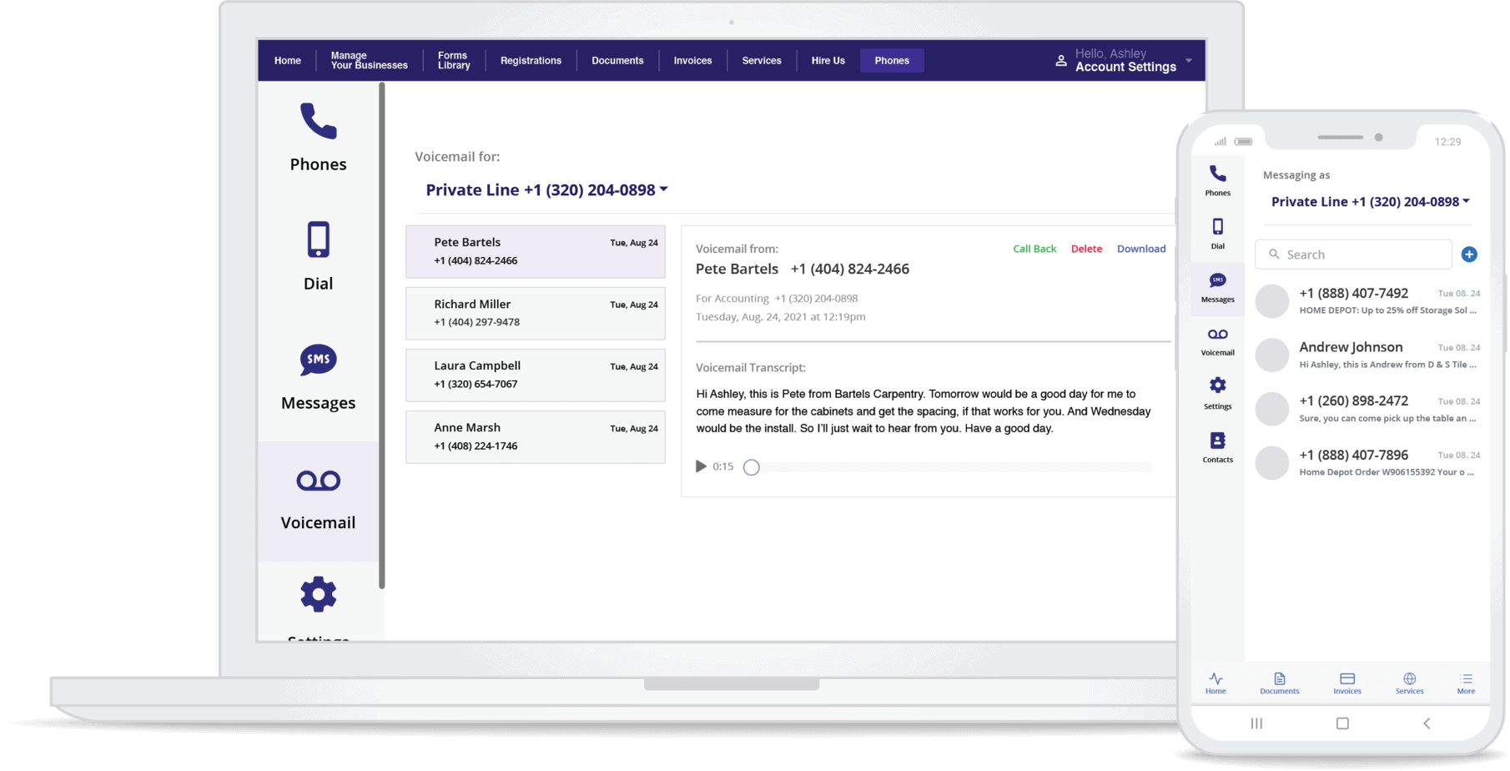Image resolution: width=1510 pixels, height=771 pixels.
Task: Tap Voicemail icon on mobile sidebar
Action: click(x=1218, y=334)
